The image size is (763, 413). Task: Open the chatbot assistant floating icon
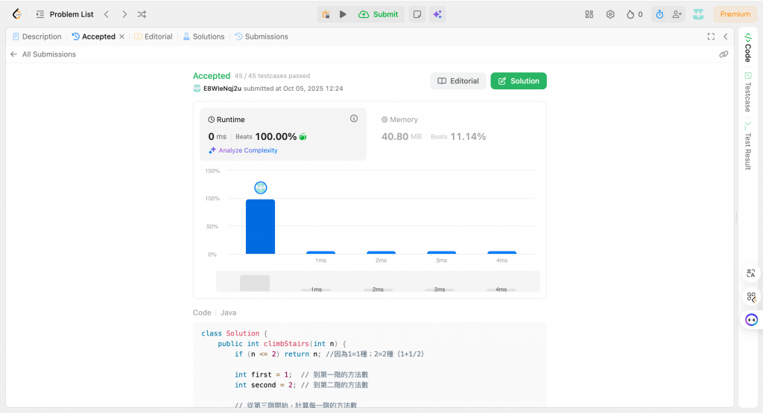click(x=751, y=320)
